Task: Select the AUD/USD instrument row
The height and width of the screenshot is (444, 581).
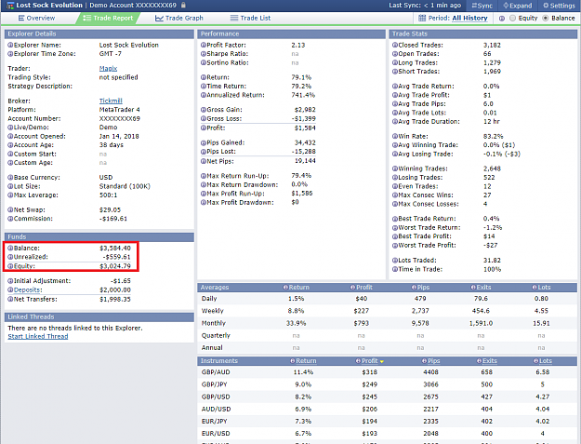Action: pos(388,409)
